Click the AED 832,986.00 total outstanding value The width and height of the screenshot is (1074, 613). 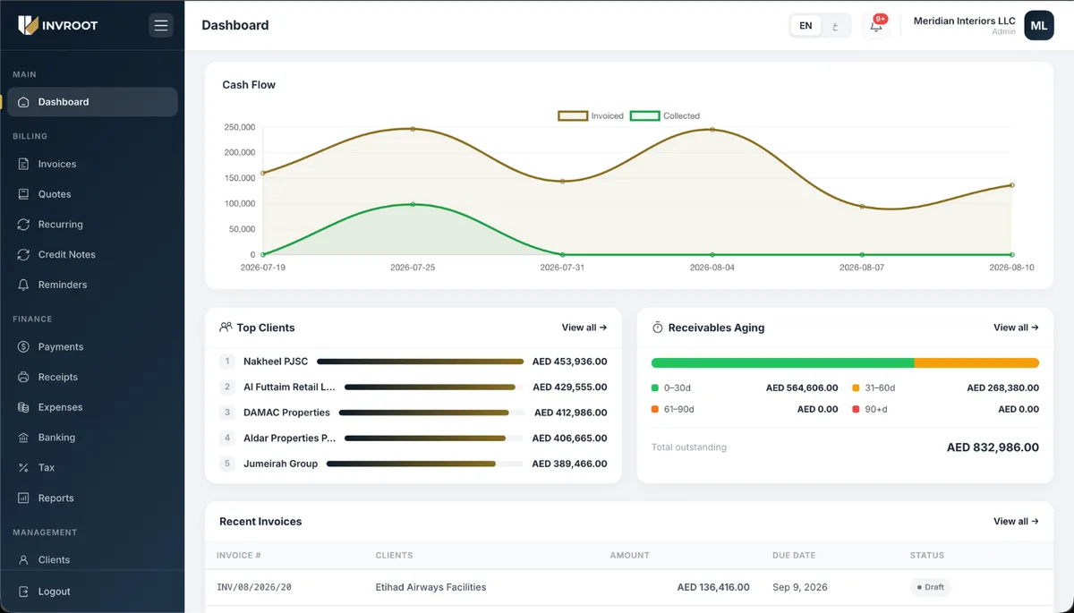993,447
